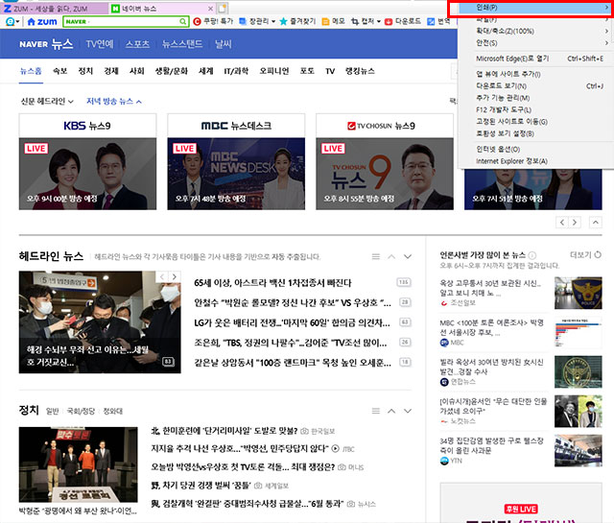Show next broadcast news cards
Screen dimensions: 614x523
tap(575, 222)
